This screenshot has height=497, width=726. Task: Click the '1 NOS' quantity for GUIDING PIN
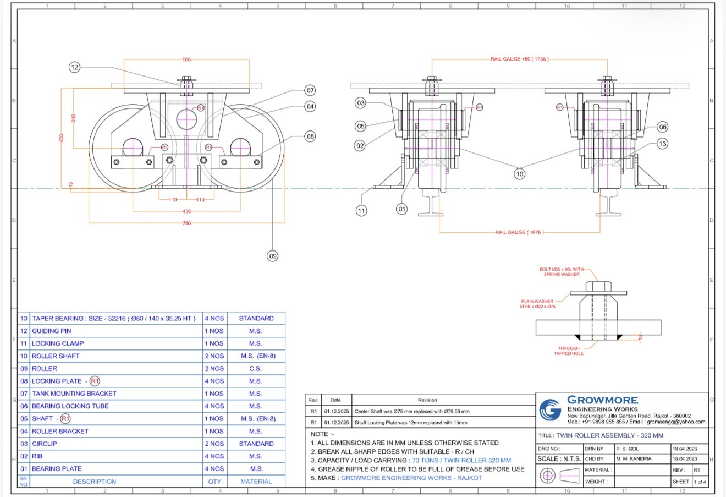215,331
